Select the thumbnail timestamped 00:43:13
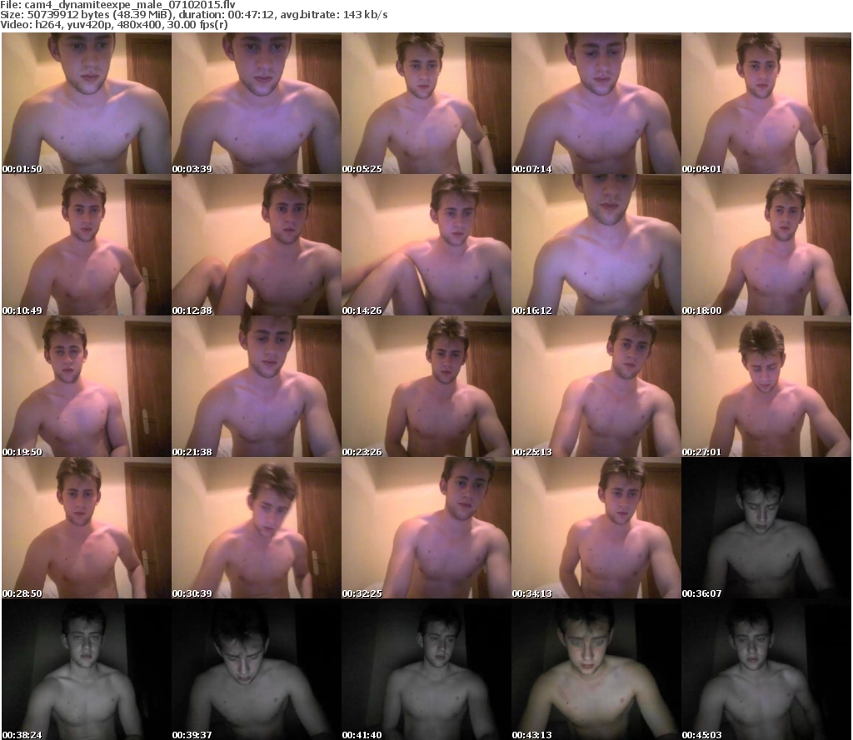Screen dimensions: 853x740 pyautogui.click(x=596, y=669)
